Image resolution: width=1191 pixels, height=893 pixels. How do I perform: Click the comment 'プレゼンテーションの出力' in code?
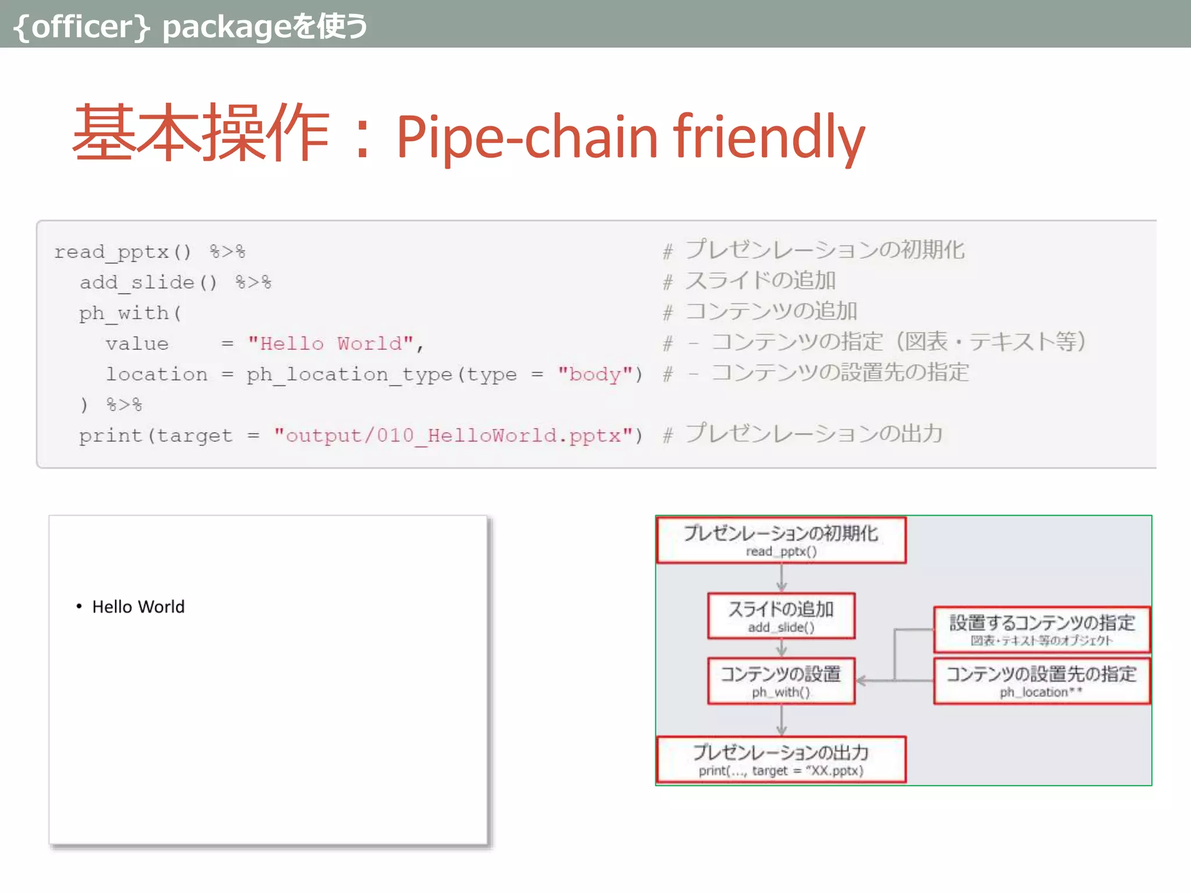coord(813,434)
